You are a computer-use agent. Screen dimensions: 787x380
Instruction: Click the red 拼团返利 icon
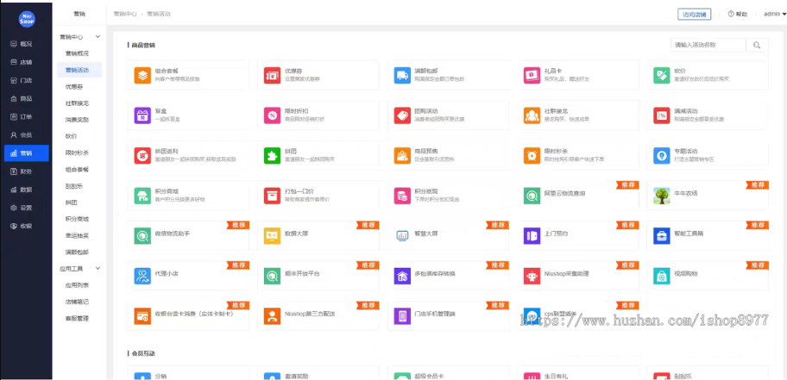tap(142, 155)
